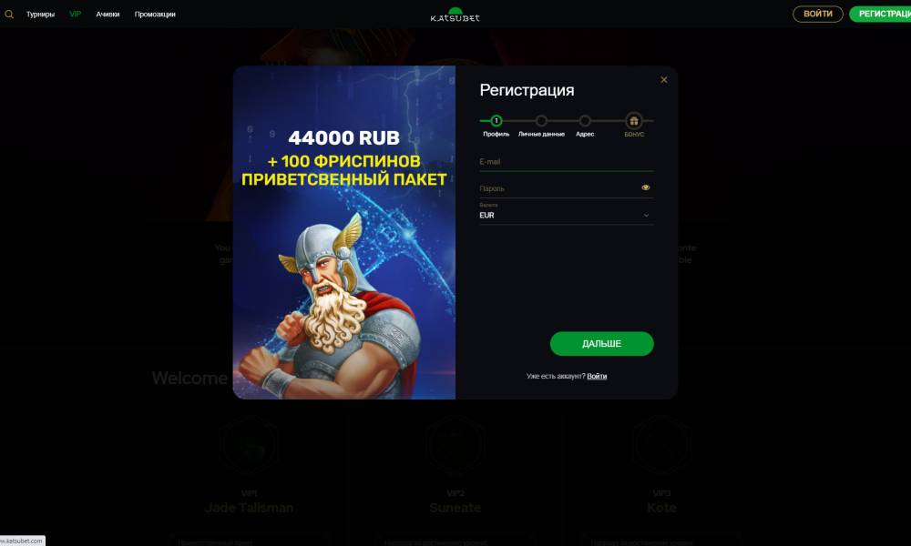Open the Katsubet logo home link

click(455, 15)
